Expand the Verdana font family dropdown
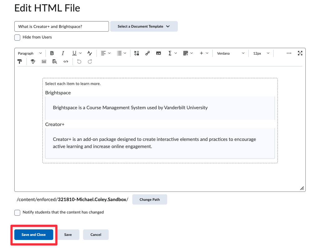Viewport: 316px width, 248px height. click(x=231, y=53)
